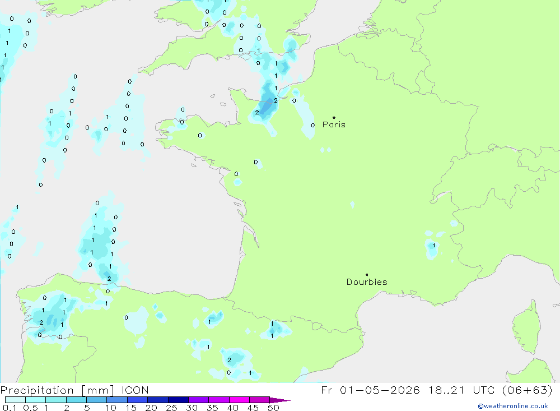Select the black dot marking Paris

(334, 117)
